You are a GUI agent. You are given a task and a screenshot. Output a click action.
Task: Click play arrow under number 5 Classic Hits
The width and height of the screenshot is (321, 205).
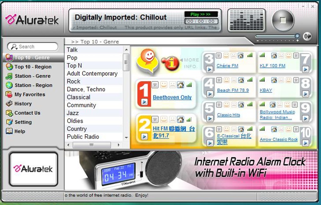pyautogui.click(x=209, y=118)
